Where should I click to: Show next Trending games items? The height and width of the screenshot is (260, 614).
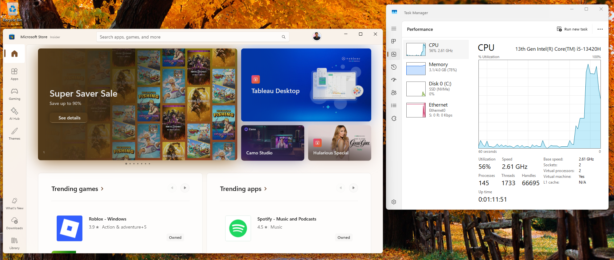click(185, 188)
